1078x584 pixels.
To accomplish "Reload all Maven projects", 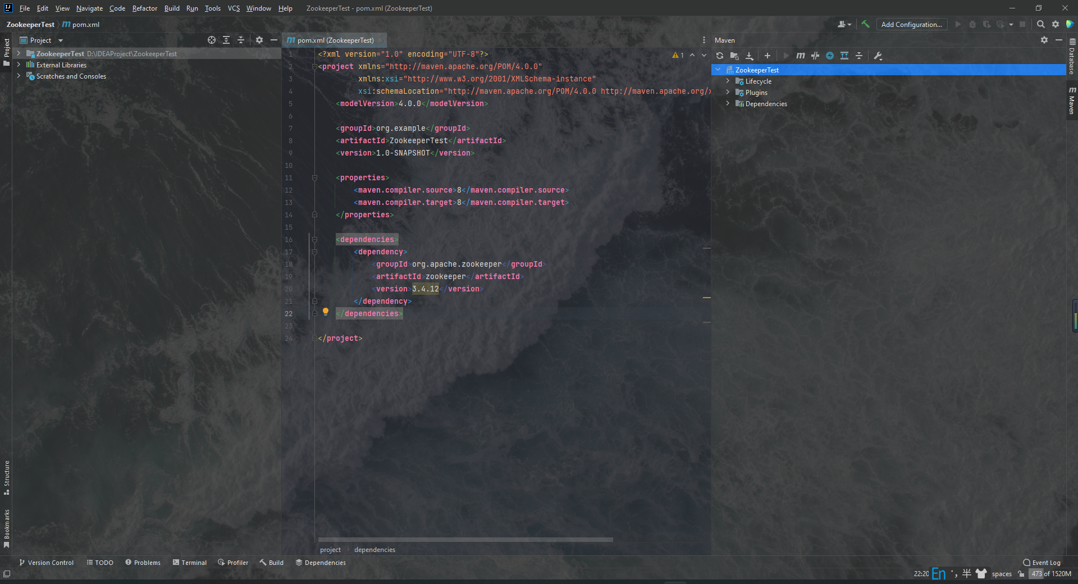I will pyautogui.click(x=720, y=56).
